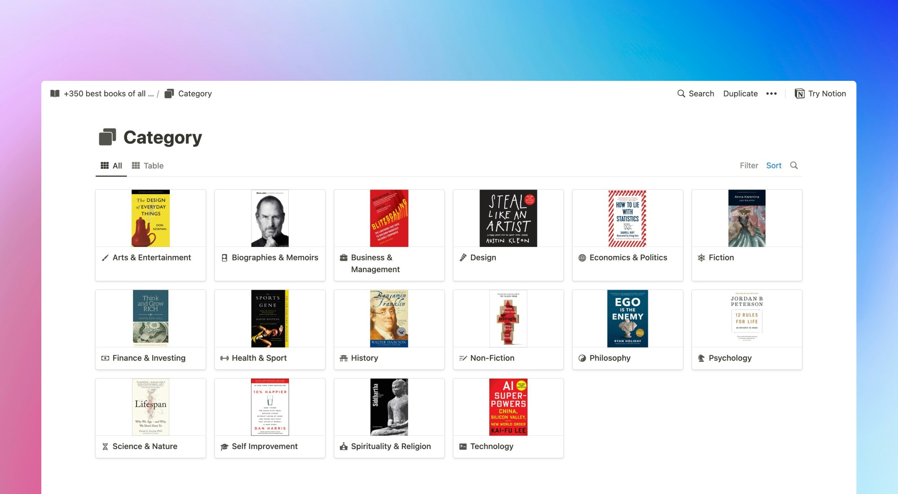
Task: Switch to the All view tab
Action: pyautogui.click(x=111, y=166)
